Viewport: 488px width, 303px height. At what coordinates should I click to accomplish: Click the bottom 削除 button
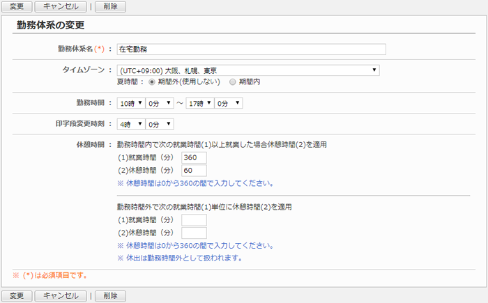pyautogui.click(x=109, y=295)
